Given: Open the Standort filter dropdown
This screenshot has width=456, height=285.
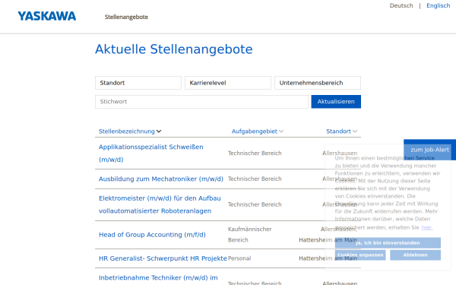Looking at the screenshot, I should tap(138, 83).
